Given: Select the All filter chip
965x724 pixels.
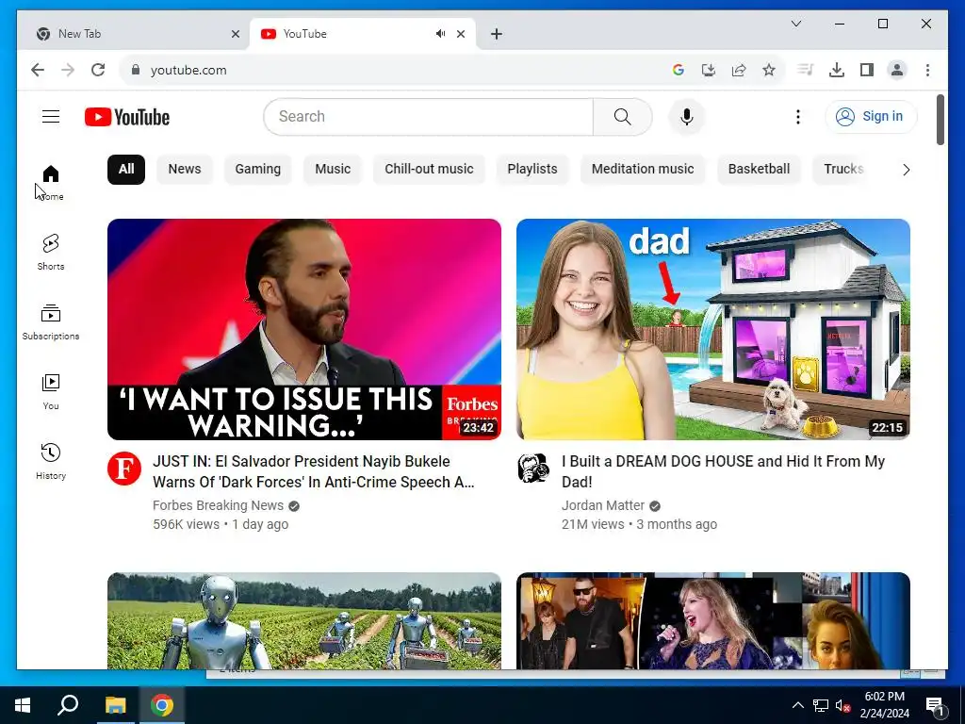Looking at the screenshot, I should tap(126, 170).
